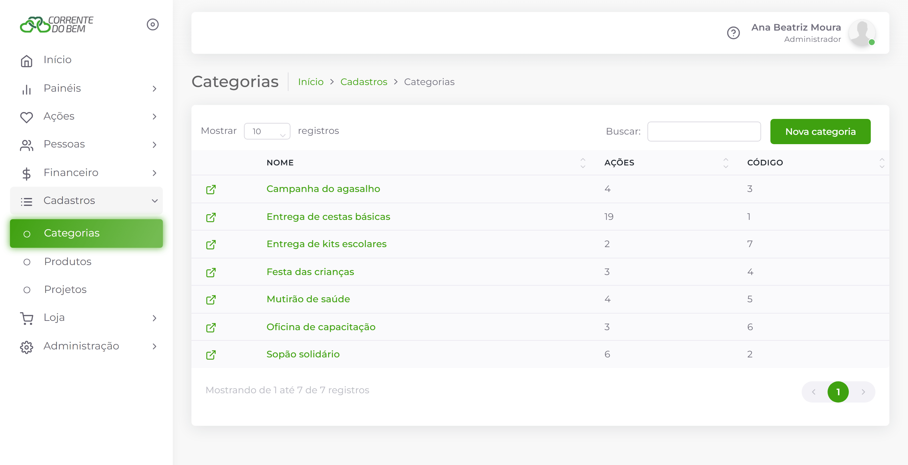Open Projetos in the sidebar submenu
The image size is (908, 465).
point(65,289)
